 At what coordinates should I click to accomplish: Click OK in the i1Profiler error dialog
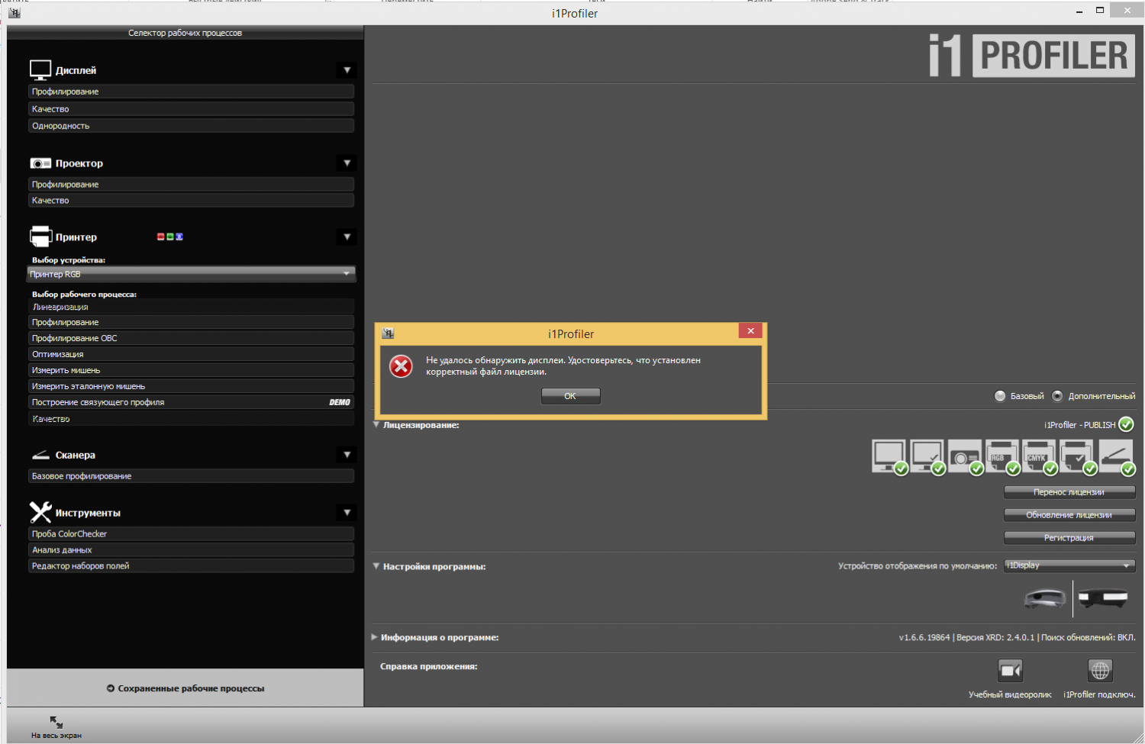pos(570,395)
